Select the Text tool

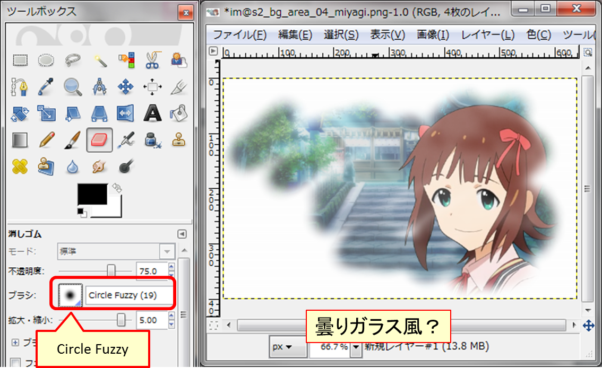coord(152,114)
